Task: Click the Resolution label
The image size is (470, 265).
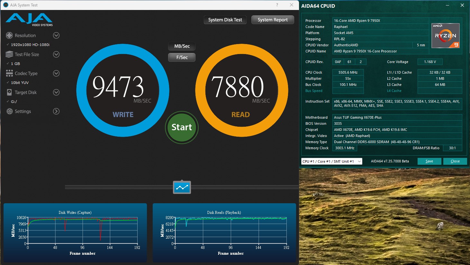Action: tap(25, 35)
